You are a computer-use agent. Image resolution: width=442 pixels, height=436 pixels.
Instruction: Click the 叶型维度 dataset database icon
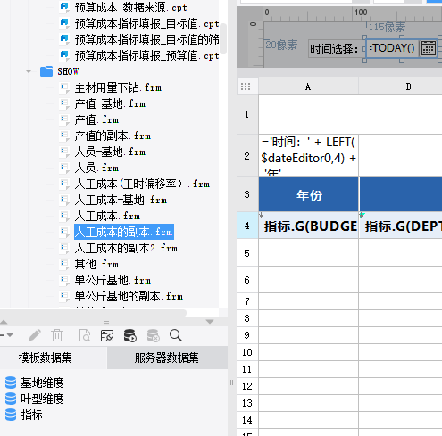[11, 399]
